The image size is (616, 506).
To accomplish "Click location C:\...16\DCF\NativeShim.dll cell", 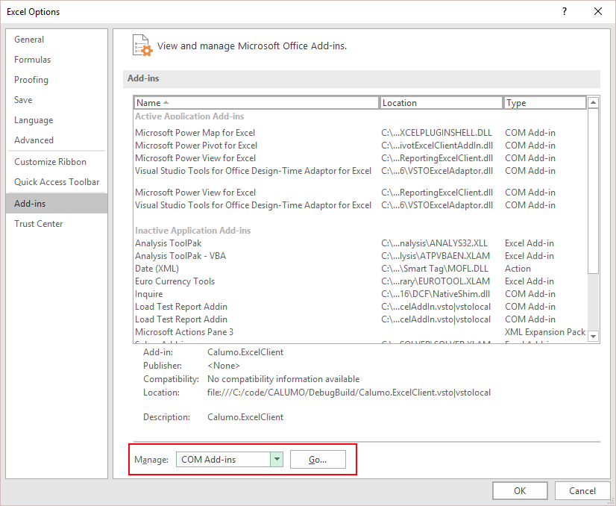I will pos(436,294).
